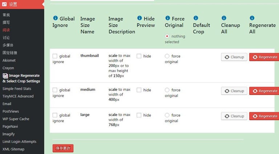Tick global ignore for large size
Image resolution: width=279 pixels, height=154 pixels.
(x=55, y=115)
